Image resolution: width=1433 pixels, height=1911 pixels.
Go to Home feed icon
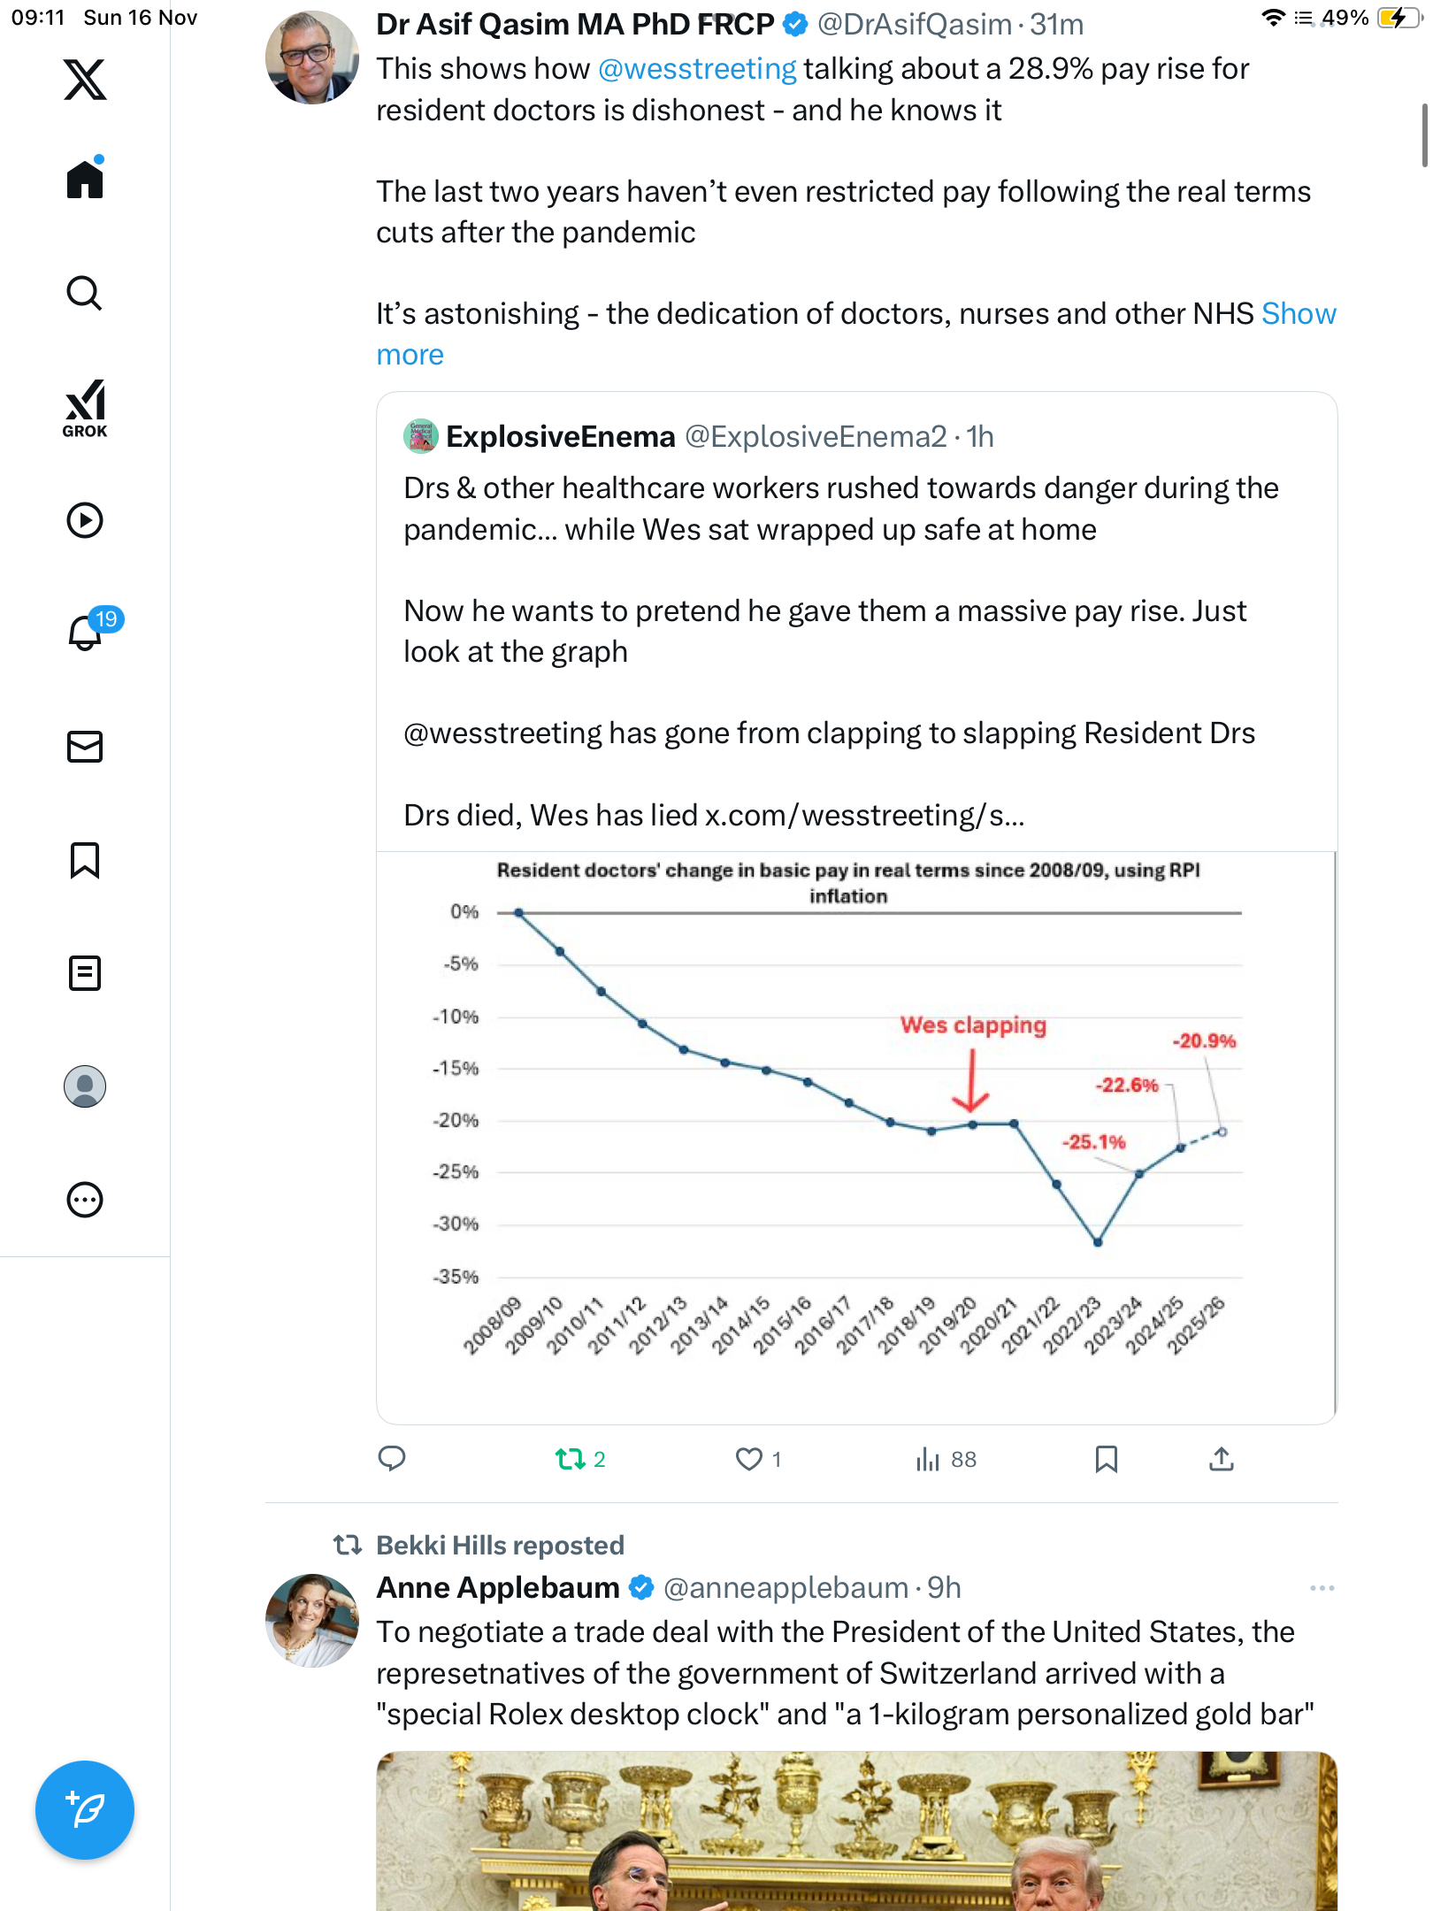pos(85,180)
